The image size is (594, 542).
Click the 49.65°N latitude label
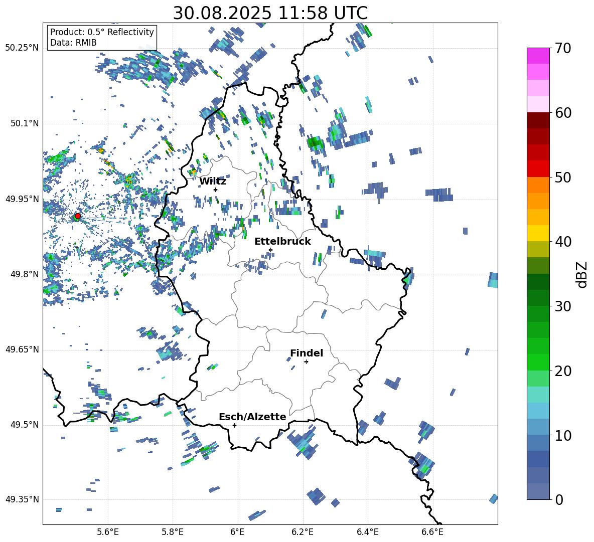22,349
